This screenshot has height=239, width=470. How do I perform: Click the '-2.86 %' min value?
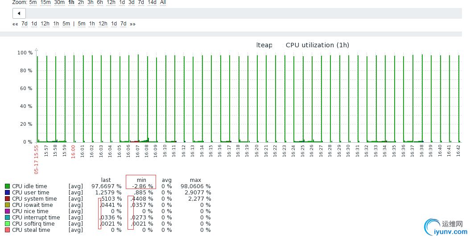(x=142, y=186)
